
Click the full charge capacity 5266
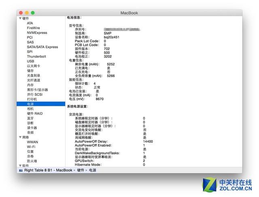[110, 76]
